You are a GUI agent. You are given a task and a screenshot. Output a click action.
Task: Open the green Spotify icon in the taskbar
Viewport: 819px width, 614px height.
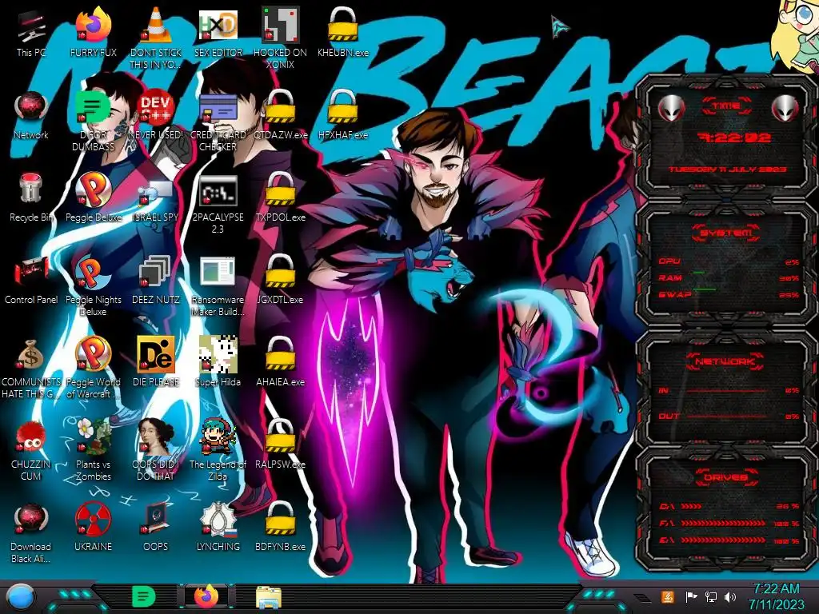[x=143, y=596]
